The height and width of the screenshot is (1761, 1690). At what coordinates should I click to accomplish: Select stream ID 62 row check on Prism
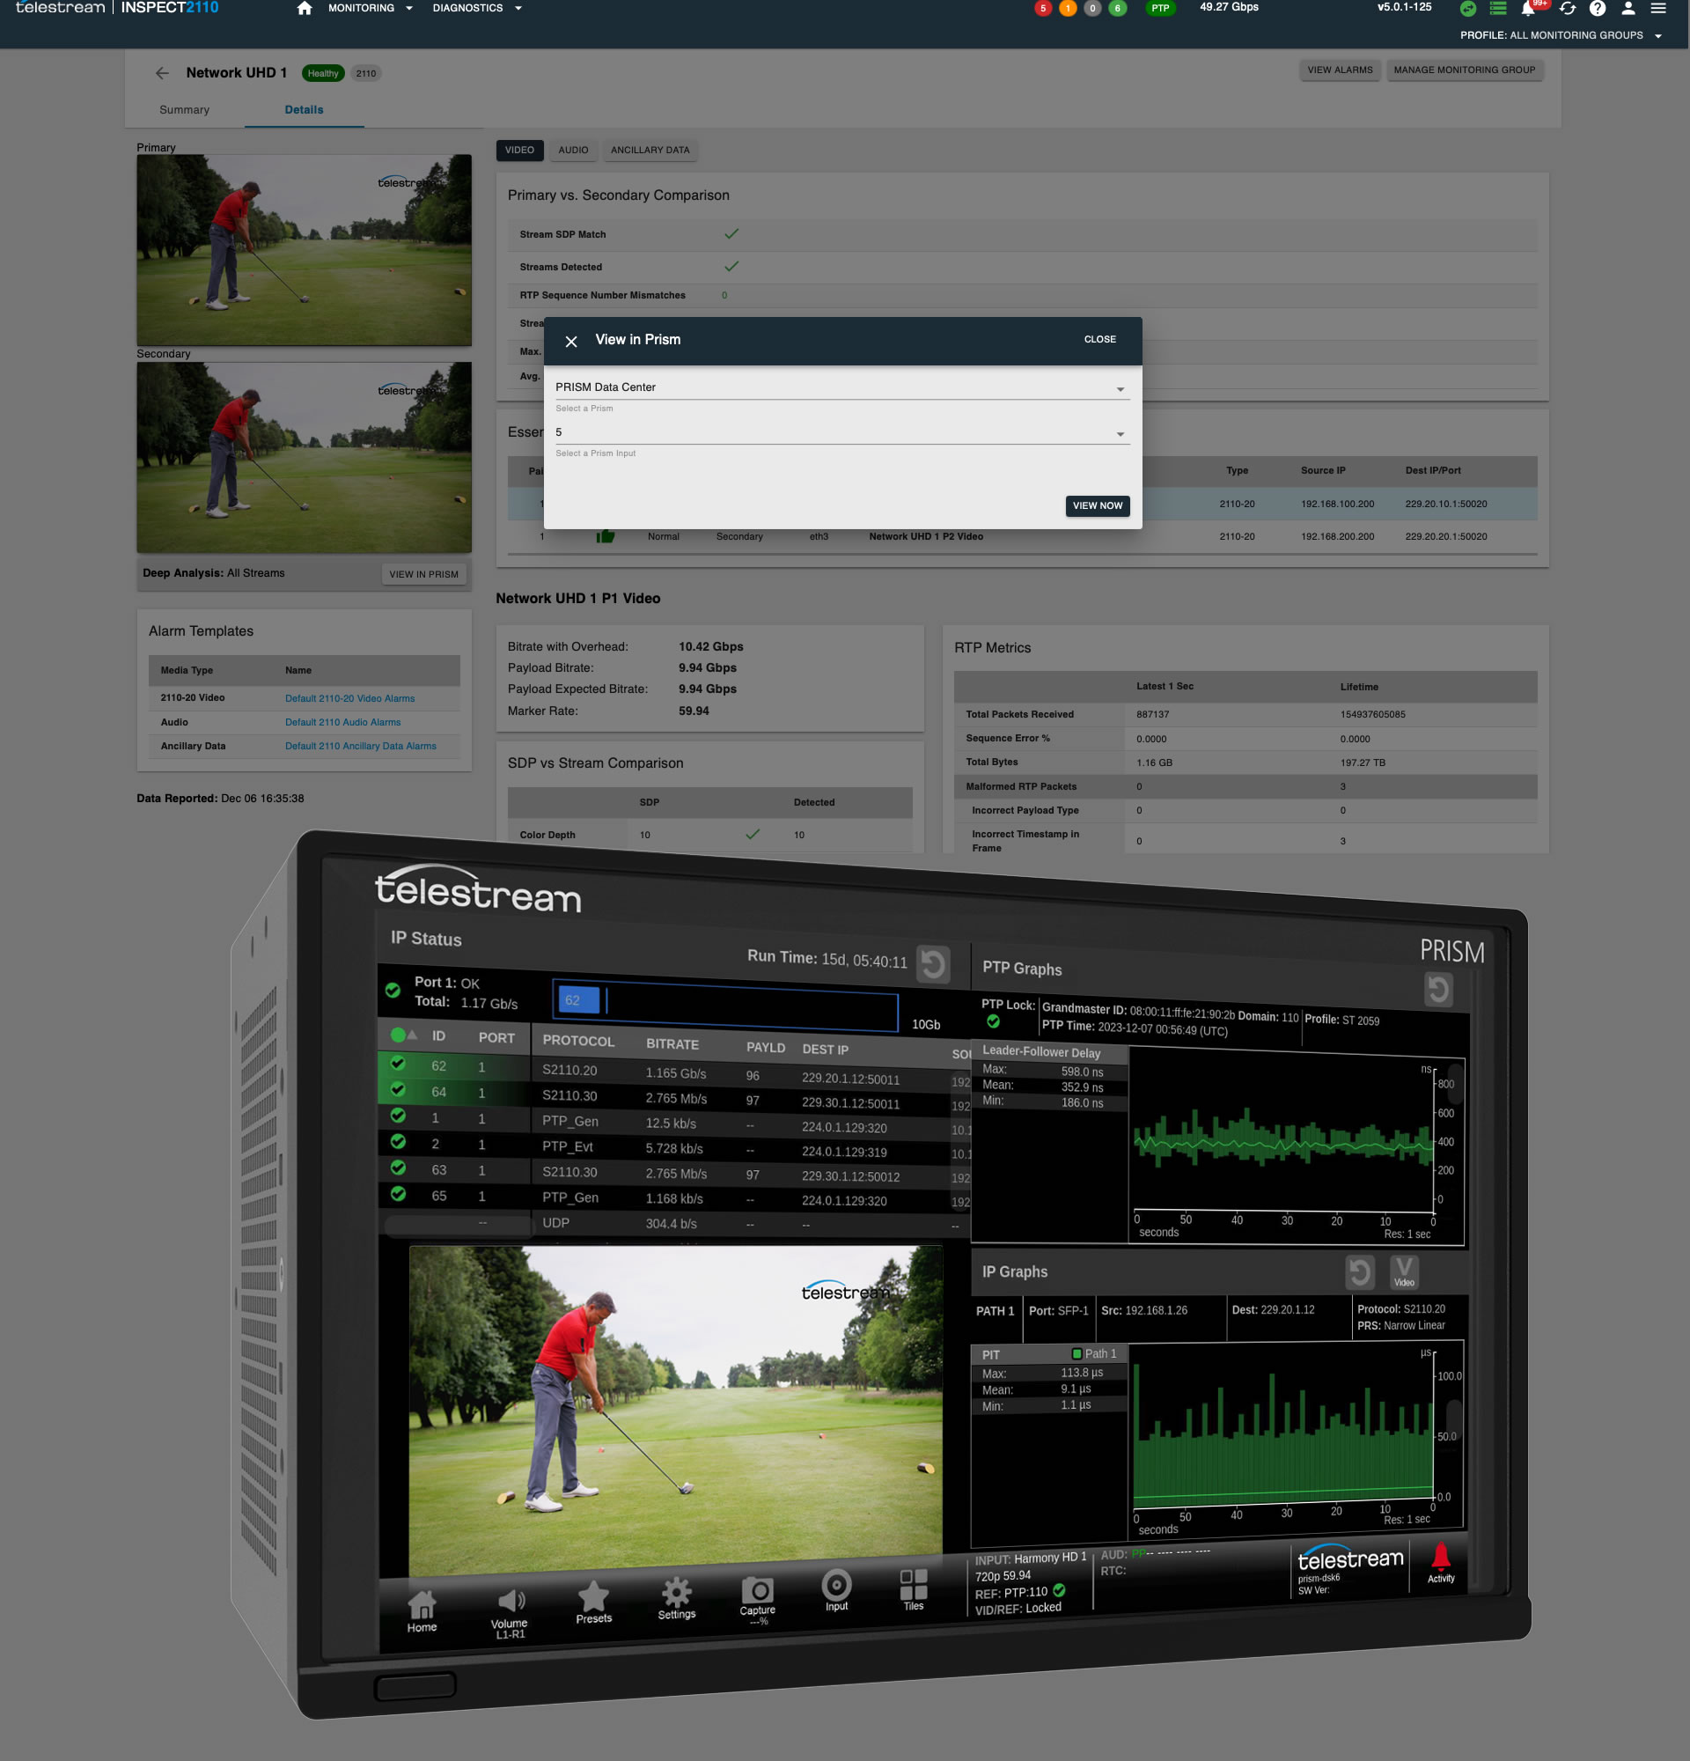398,1064
